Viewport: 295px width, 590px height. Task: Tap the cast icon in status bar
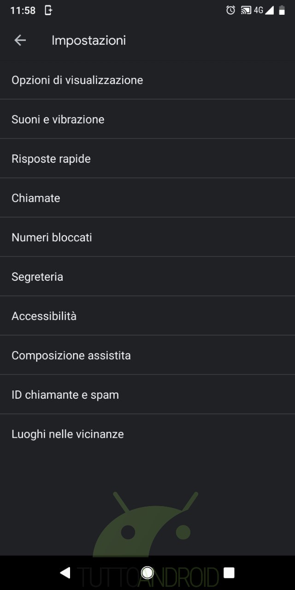246,10
